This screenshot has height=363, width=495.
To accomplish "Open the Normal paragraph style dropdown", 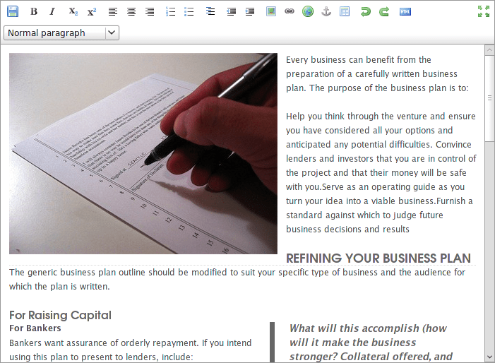I will pyautogui.click(x=61, y=32).
